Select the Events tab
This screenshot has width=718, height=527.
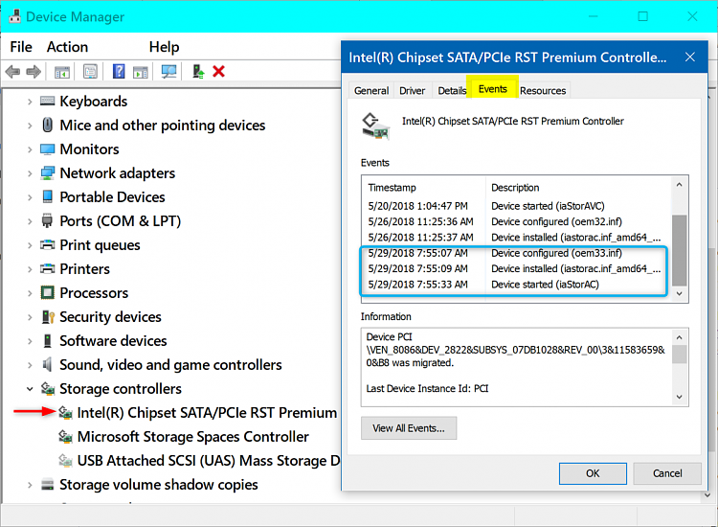(493, 88)
